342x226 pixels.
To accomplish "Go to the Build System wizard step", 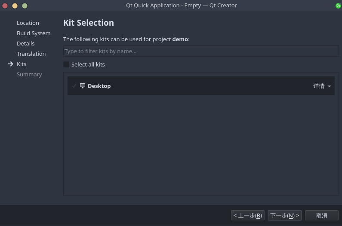I will [x=34, y=33].
